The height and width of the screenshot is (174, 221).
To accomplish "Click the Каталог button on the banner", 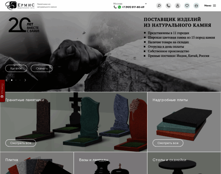I will (16, 68).
